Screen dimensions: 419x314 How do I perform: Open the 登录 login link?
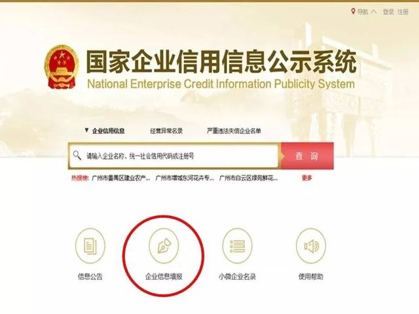pos(388,12)
